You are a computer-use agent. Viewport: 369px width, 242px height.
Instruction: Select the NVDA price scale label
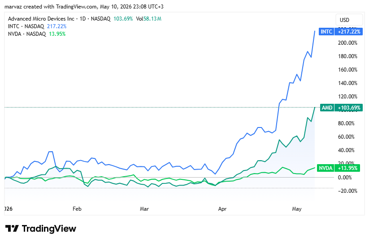point(326,168)
